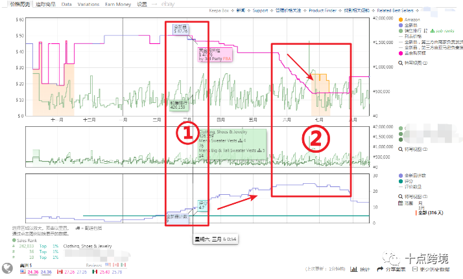Screen dimensions: 463x279
Task: Open the 设置 settings tab
Action: tap(142, 4)
